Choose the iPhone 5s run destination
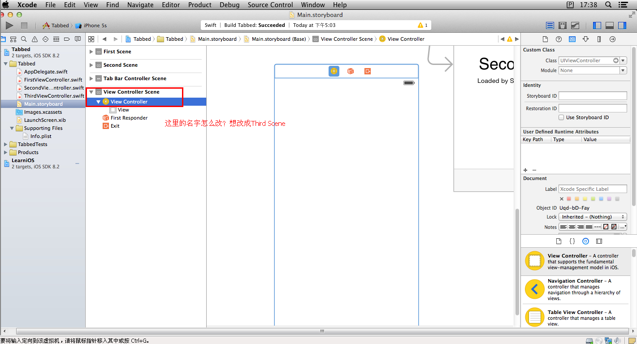 click(x=91, y=26)
